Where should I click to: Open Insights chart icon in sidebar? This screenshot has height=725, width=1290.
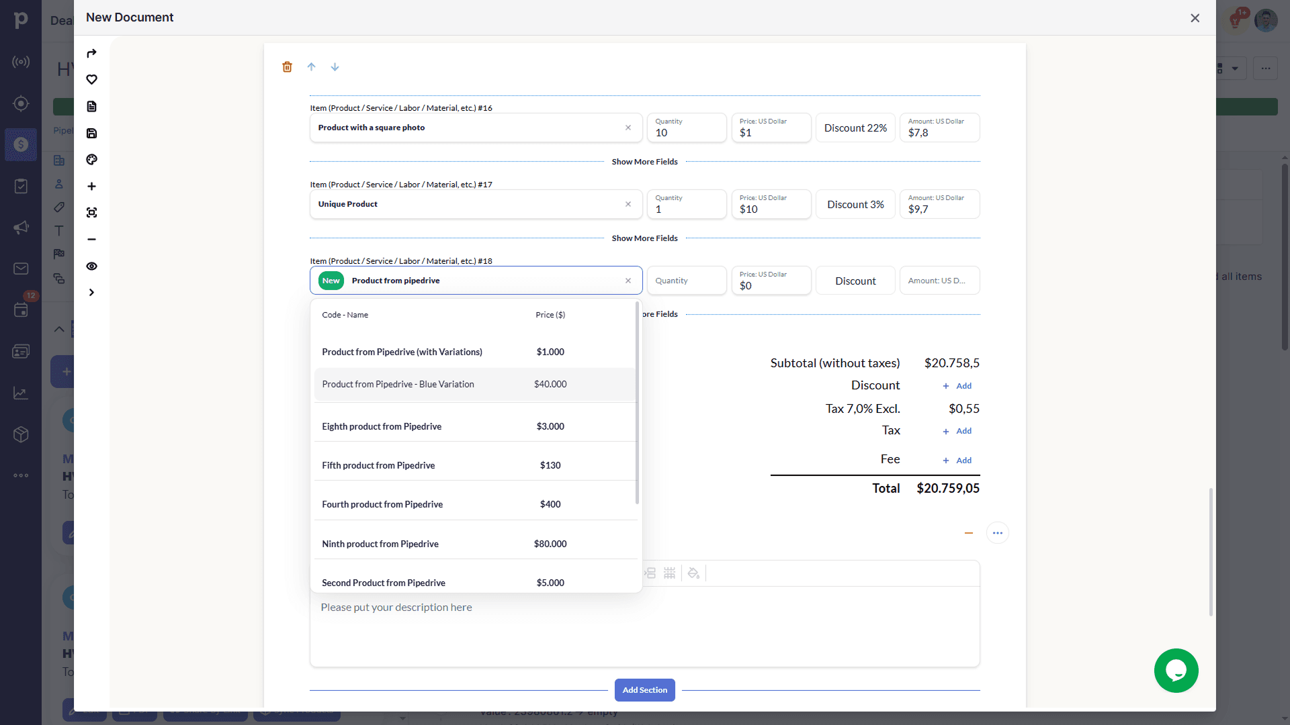pos(21,393)
